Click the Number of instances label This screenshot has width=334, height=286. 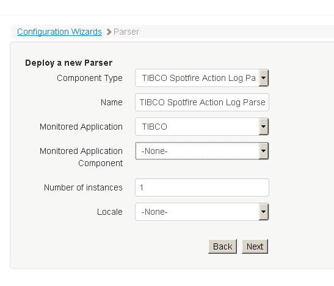[83, 187]
